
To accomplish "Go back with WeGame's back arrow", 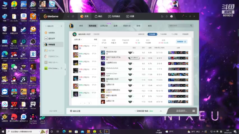I will click(68, 16).
